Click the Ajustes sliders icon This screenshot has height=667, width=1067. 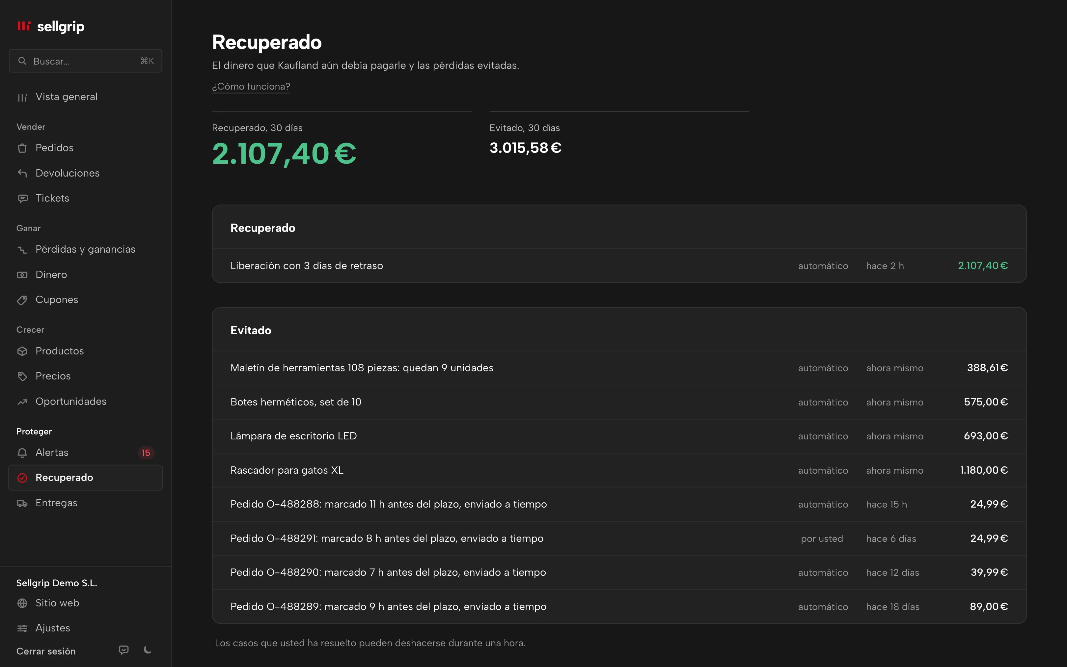[22, 628]
